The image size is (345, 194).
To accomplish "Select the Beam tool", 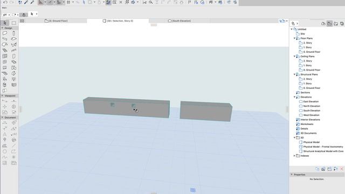I will [x=5, y=39].
